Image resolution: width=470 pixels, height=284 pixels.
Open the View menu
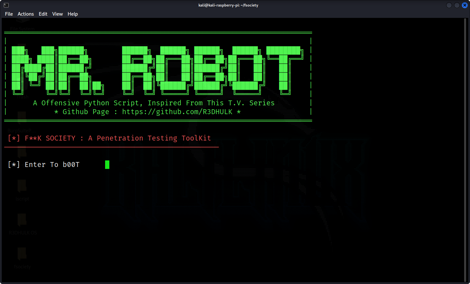[57, 14]
